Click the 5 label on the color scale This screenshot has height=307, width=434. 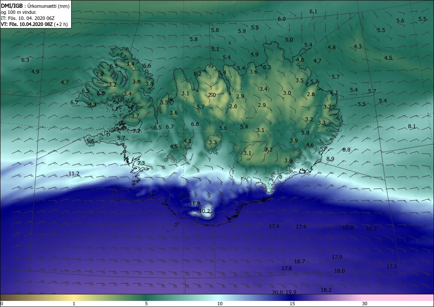(x=146, y=304)
